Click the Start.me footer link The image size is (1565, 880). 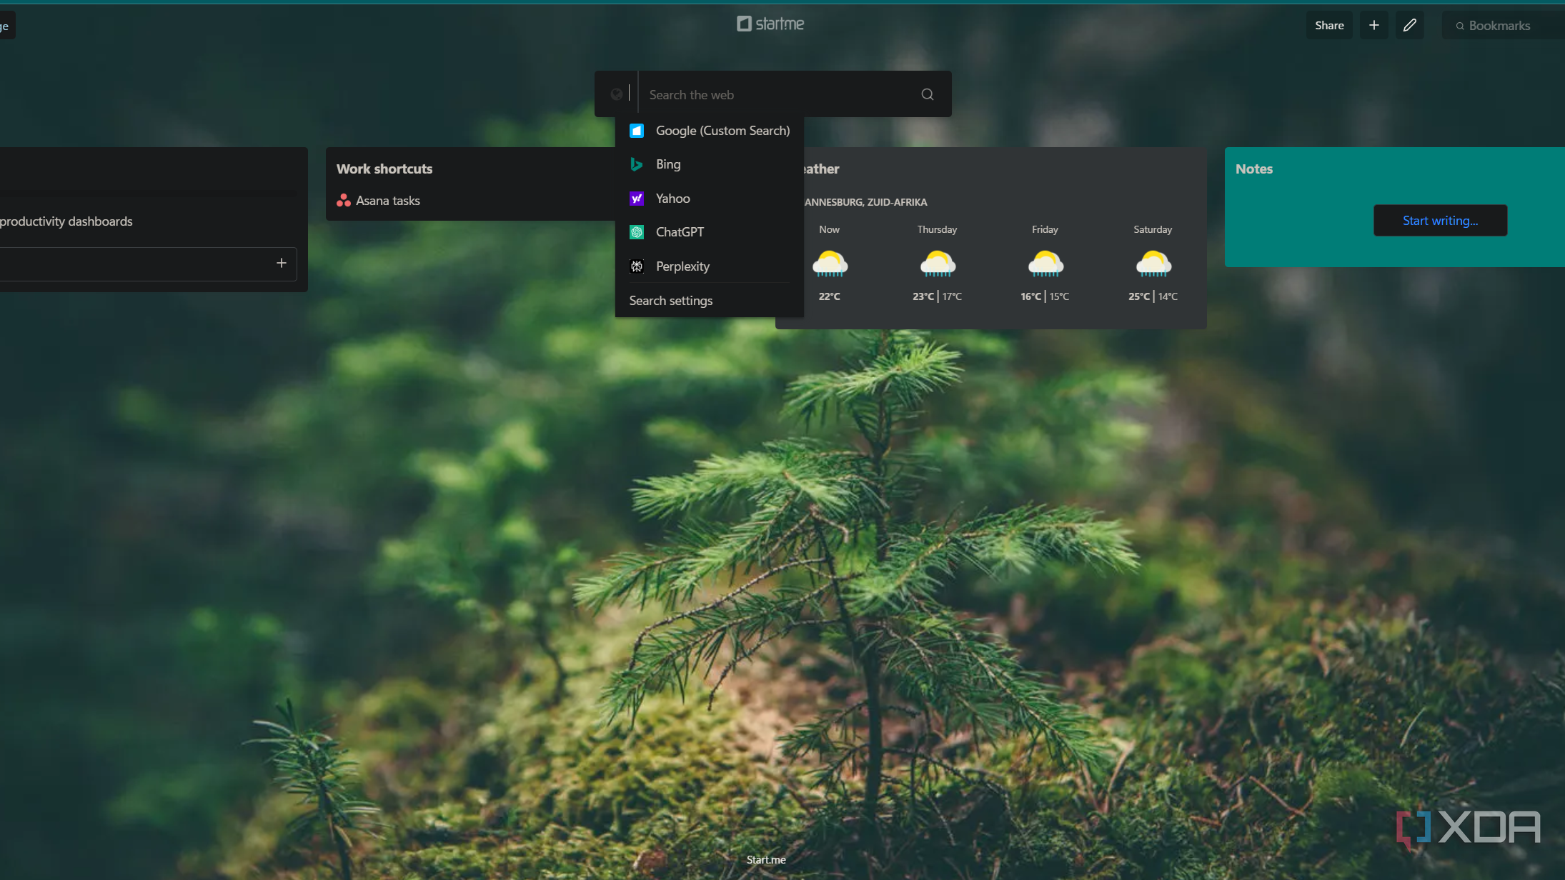coord(766,859)
